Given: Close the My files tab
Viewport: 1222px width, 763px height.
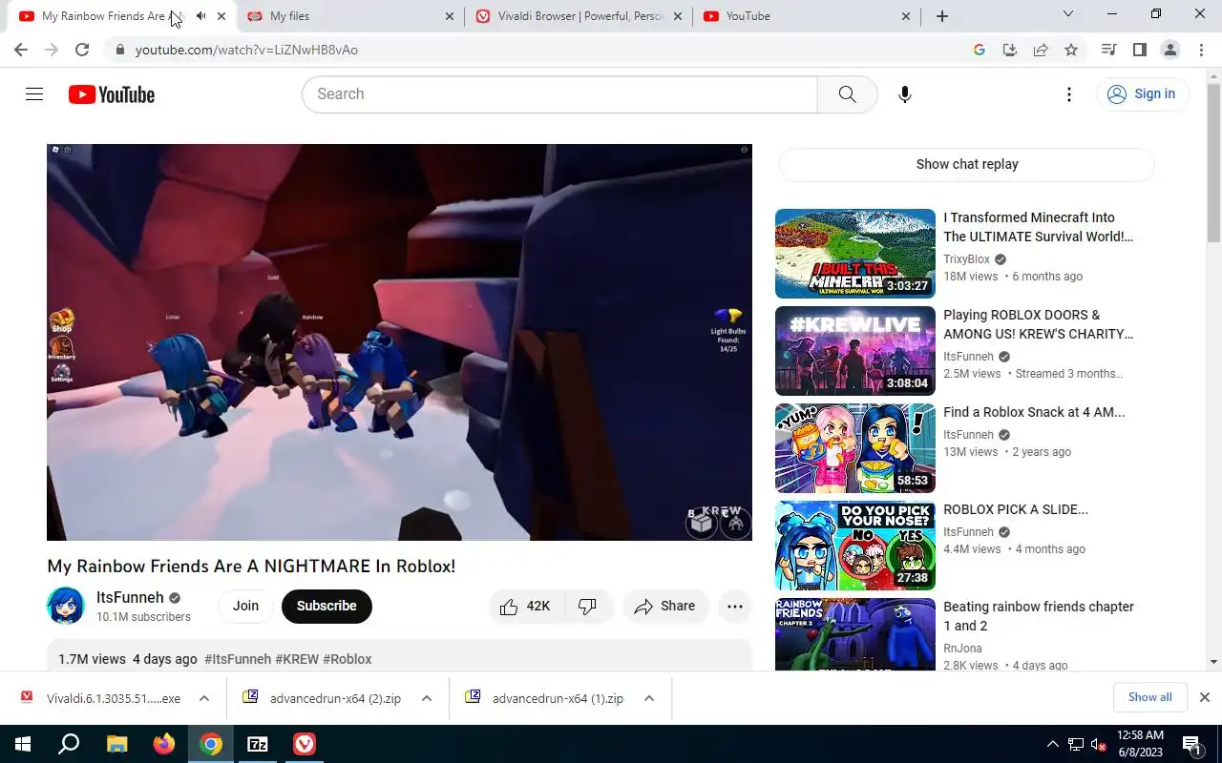Looking at the screenshot, I should click(x=451, y=16).
